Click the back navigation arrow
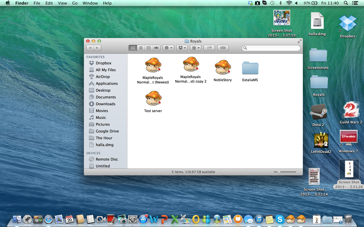The height and width of the screenshot is (227, 364). (x=90, y=48)
